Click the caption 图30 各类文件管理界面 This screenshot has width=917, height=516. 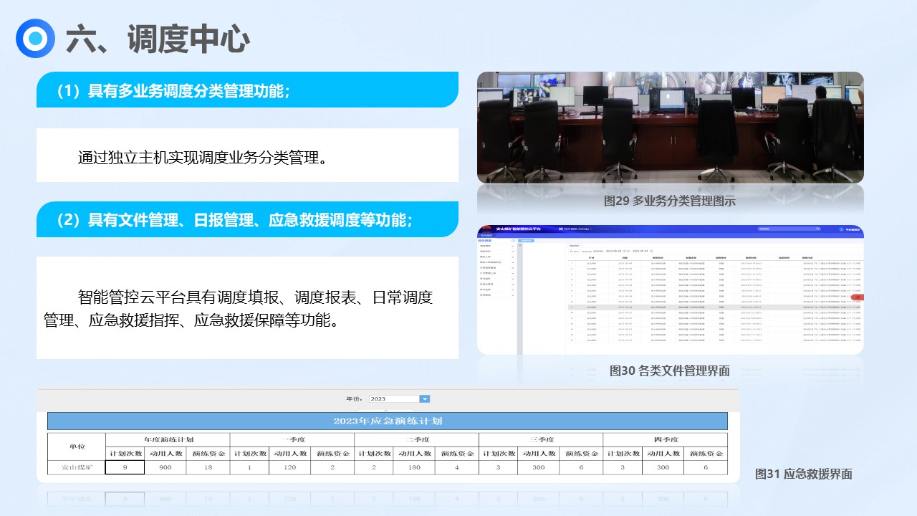click(x=670, y=371)
